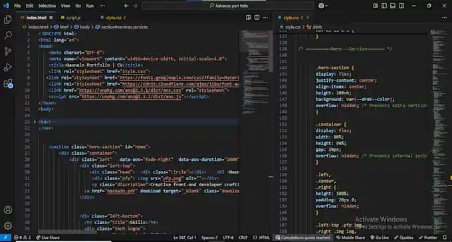Open more actions for left editor group
This screenshot has width=452, height=242.
pyautogui.click(x=265, y=17)
